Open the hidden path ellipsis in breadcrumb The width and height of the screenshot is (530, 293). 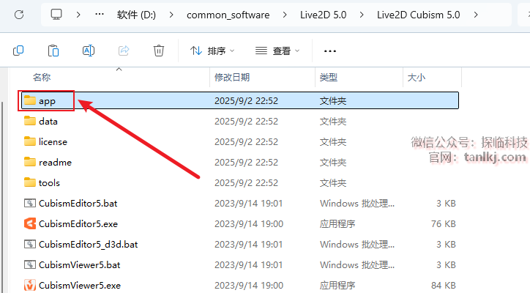pos(100,14)
